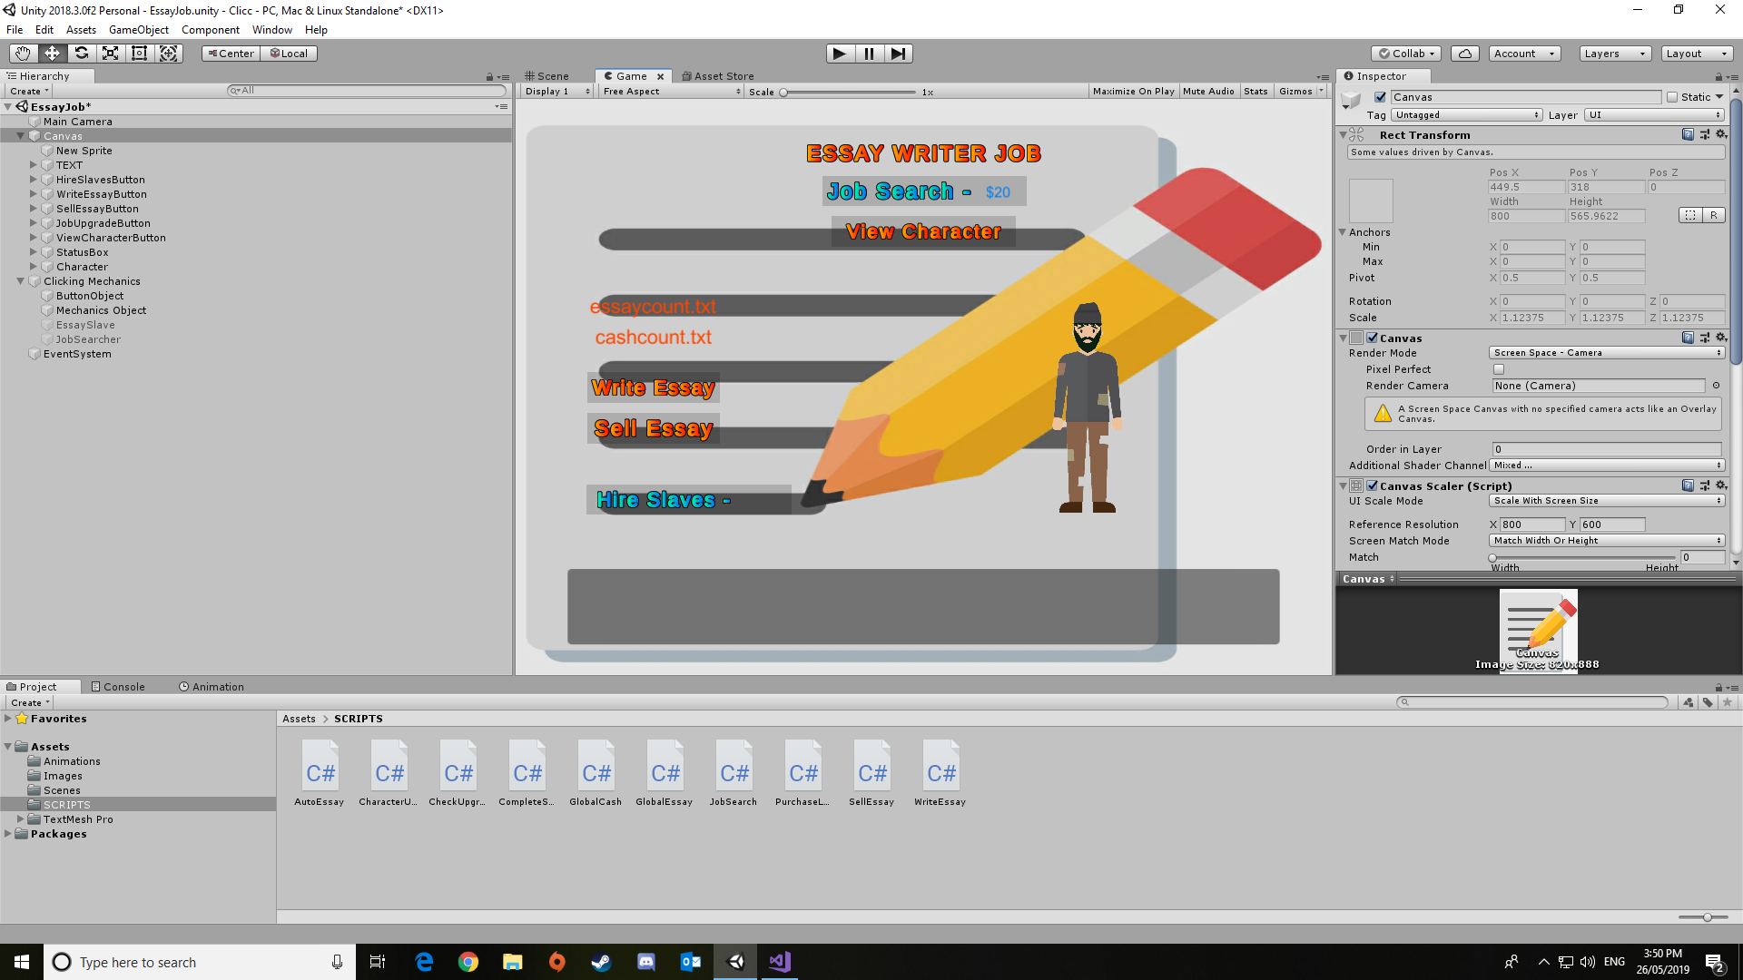Toggle the Stats overlay
Image resolution: width=1743 pixels, height=980 pixels.
[x=1256, y=92]
